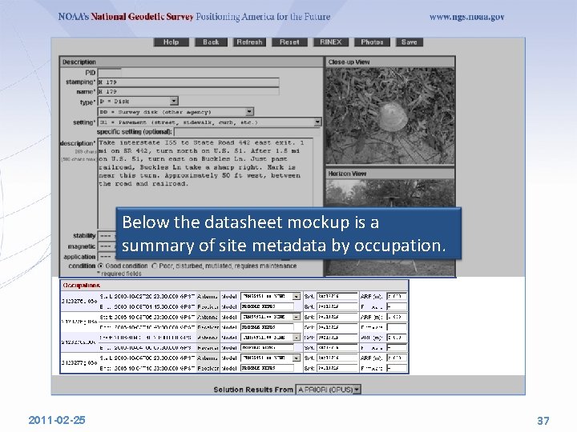This screenshot has height=432, width=577.
Task: Open antenna model dropdown in first occupation
Action: [271, 296]
